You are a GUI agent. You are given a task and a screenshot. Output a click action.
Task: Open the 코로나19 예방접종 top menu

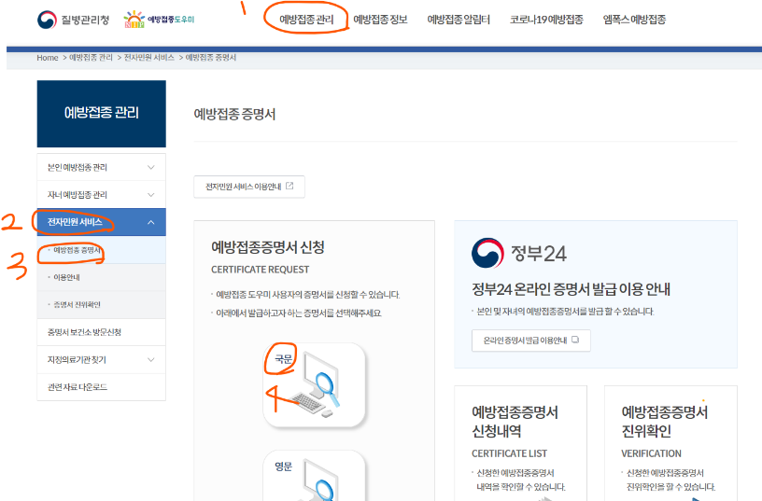click(546, 20)
